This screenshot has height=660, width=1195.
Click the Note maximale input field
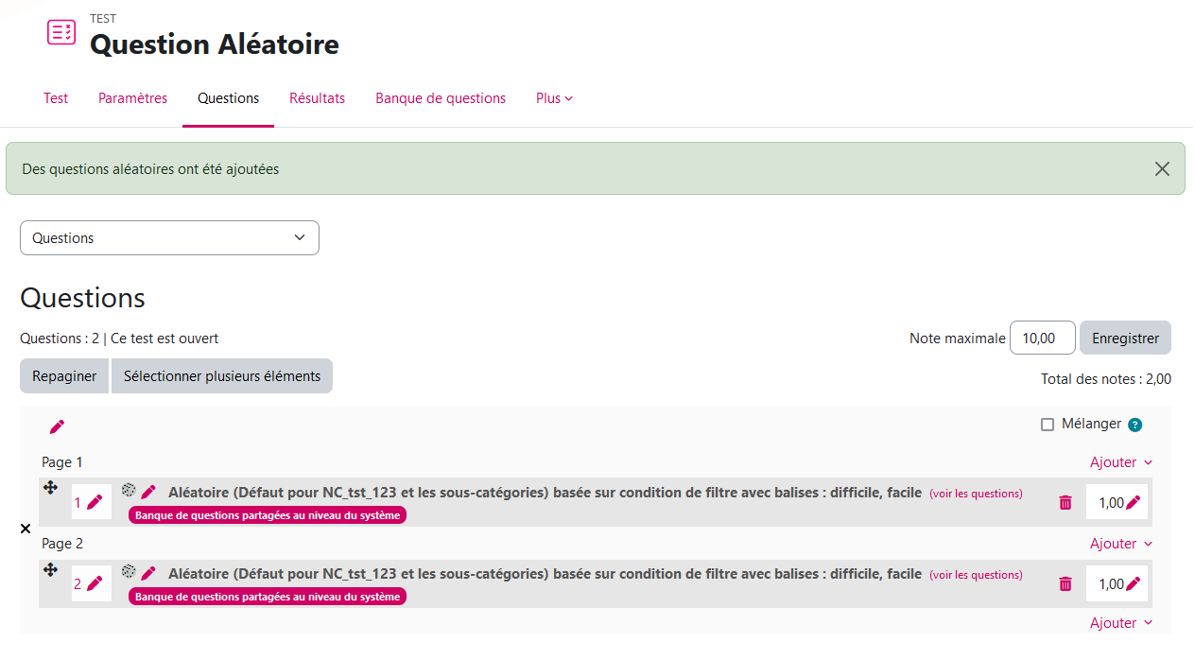tap(1042, 338)
